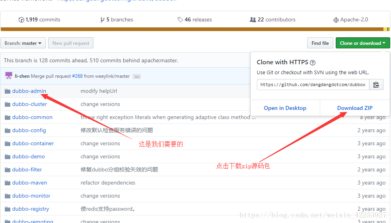Click '2 years ago' in dubbo-config row
Viewport: 391px width, 223px height.
[371, 131]
